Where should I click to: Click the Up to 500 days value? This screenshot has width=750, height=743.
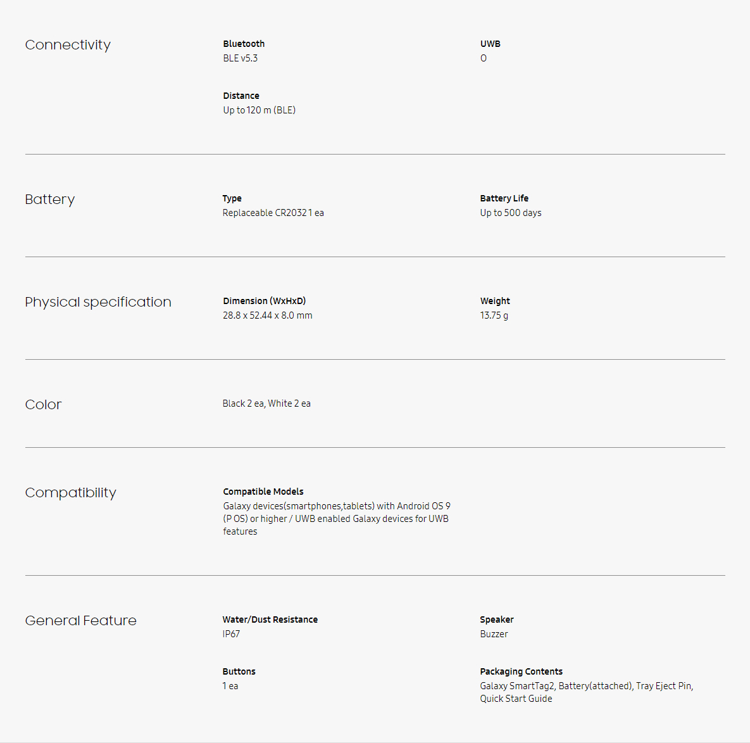511,213
